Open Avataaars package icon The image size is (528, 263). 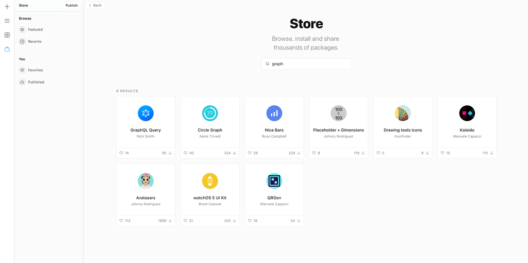145,181
